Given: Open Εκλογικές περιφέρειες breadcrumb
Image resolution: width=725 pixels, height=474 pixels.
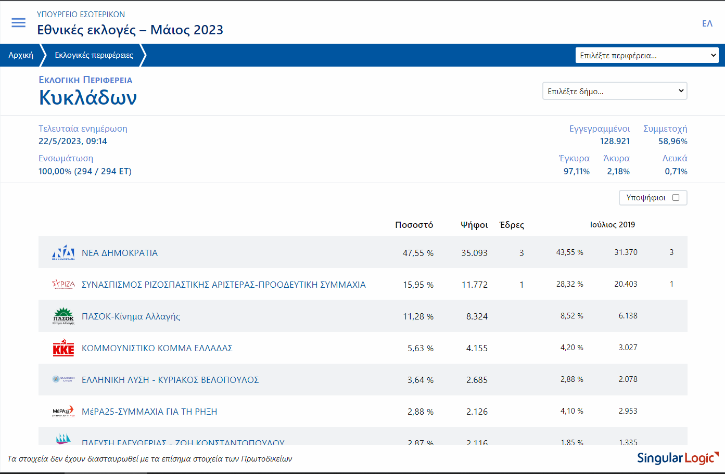Looking at the screenshot, I should point(94,55).
